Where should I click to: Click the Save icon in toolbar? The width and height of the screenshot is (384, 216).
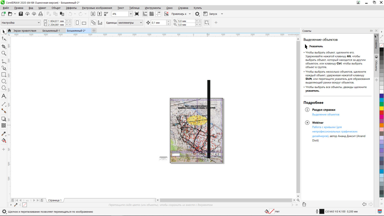coord(21,14)
